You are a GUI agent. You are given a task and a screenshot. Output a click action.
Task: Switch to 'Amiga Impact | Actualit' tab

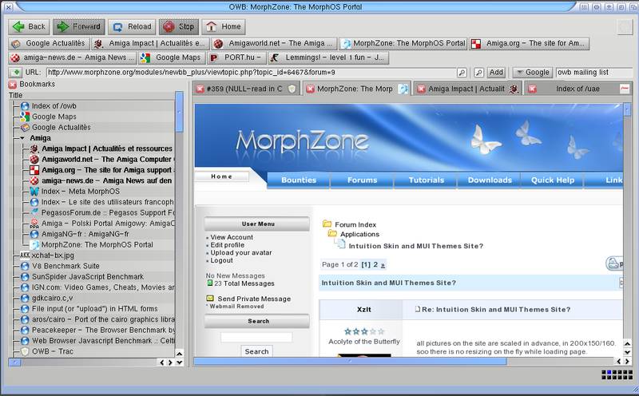[x=466, y=89]
